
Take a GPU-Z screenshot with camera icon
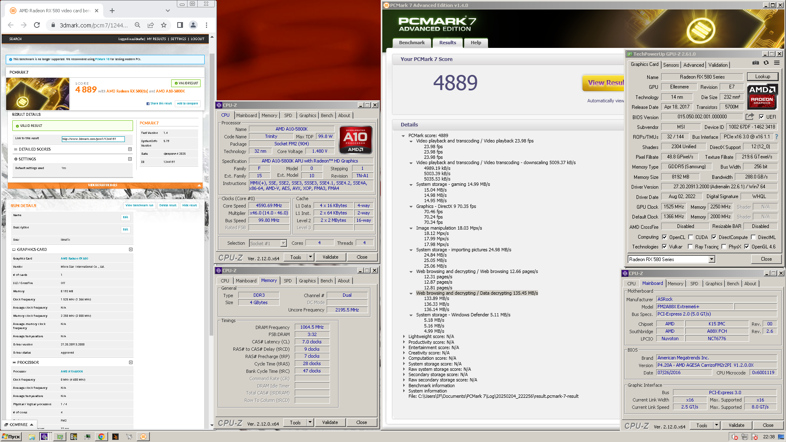[x=756, y=63]
